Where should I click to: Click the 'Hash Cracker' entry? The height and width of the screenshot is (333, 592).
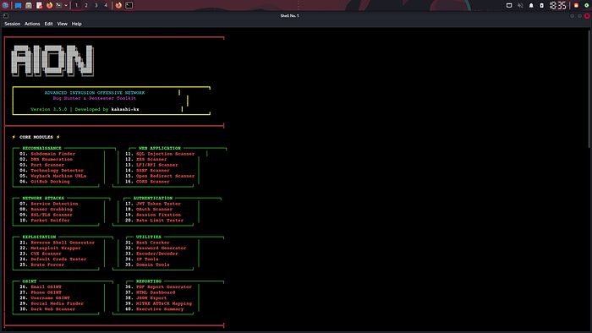pos(152,243)
